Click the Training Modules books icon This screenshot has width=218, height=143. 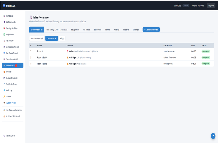tap(4, 28)
